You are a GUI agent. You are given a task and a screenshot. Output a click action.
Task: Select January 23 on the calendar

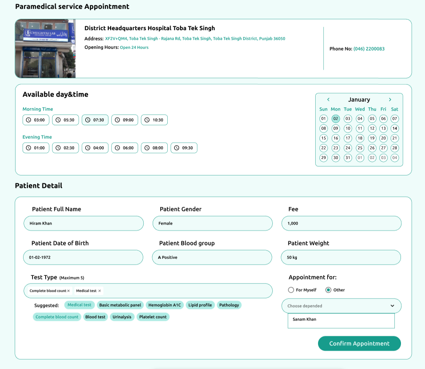click(335, 148)
